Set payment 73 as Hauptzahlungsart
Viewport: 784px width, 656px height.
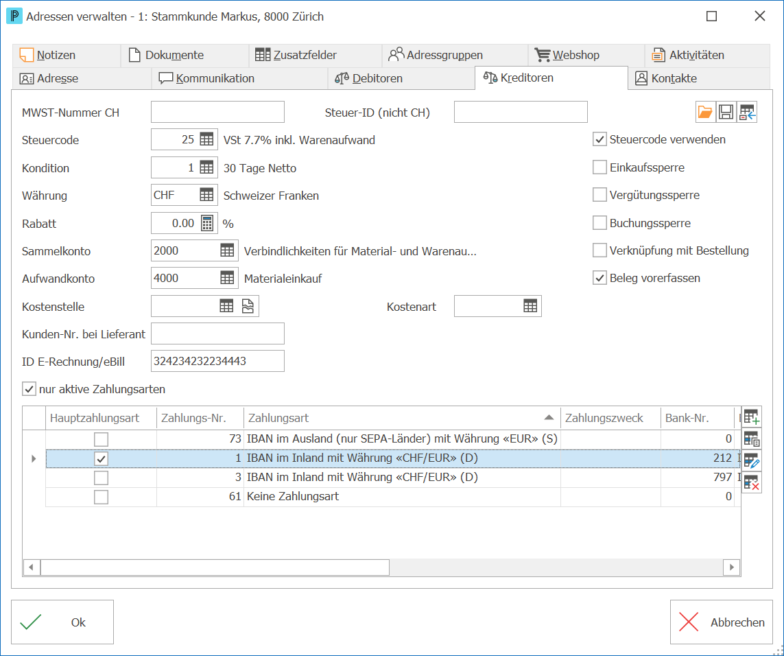coord(101,439)
